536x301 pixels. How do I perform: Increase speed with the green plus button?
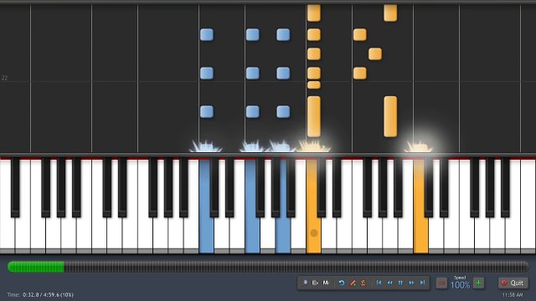click(478, 283)
